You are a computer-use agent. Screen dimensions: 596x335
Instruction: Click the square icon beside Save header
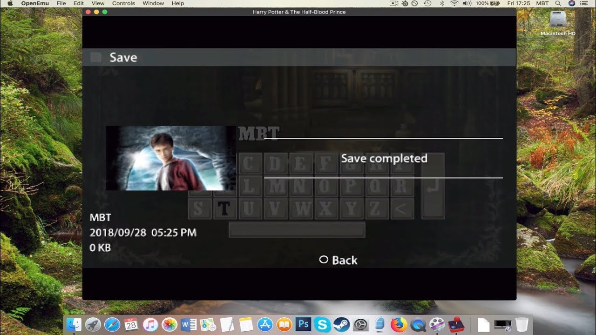pos(96,57)
